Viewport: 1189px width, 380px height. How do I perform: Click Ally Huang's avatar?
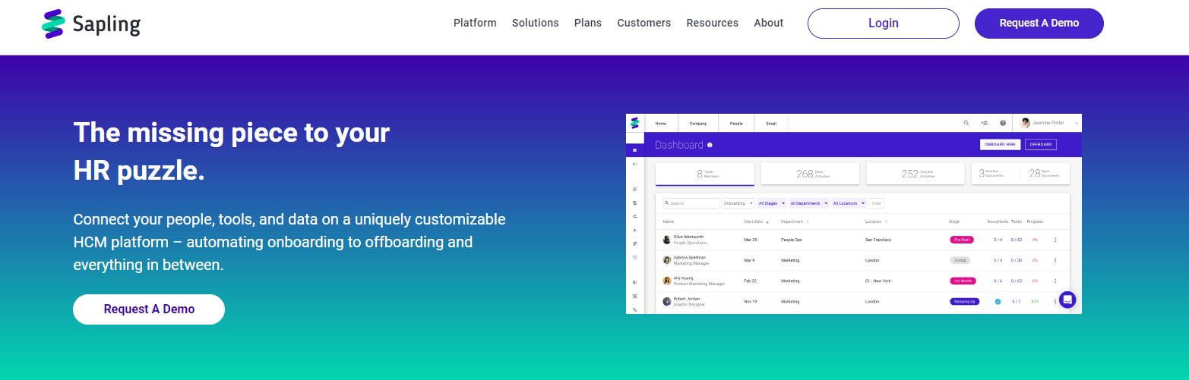click(x=667, y=281)
